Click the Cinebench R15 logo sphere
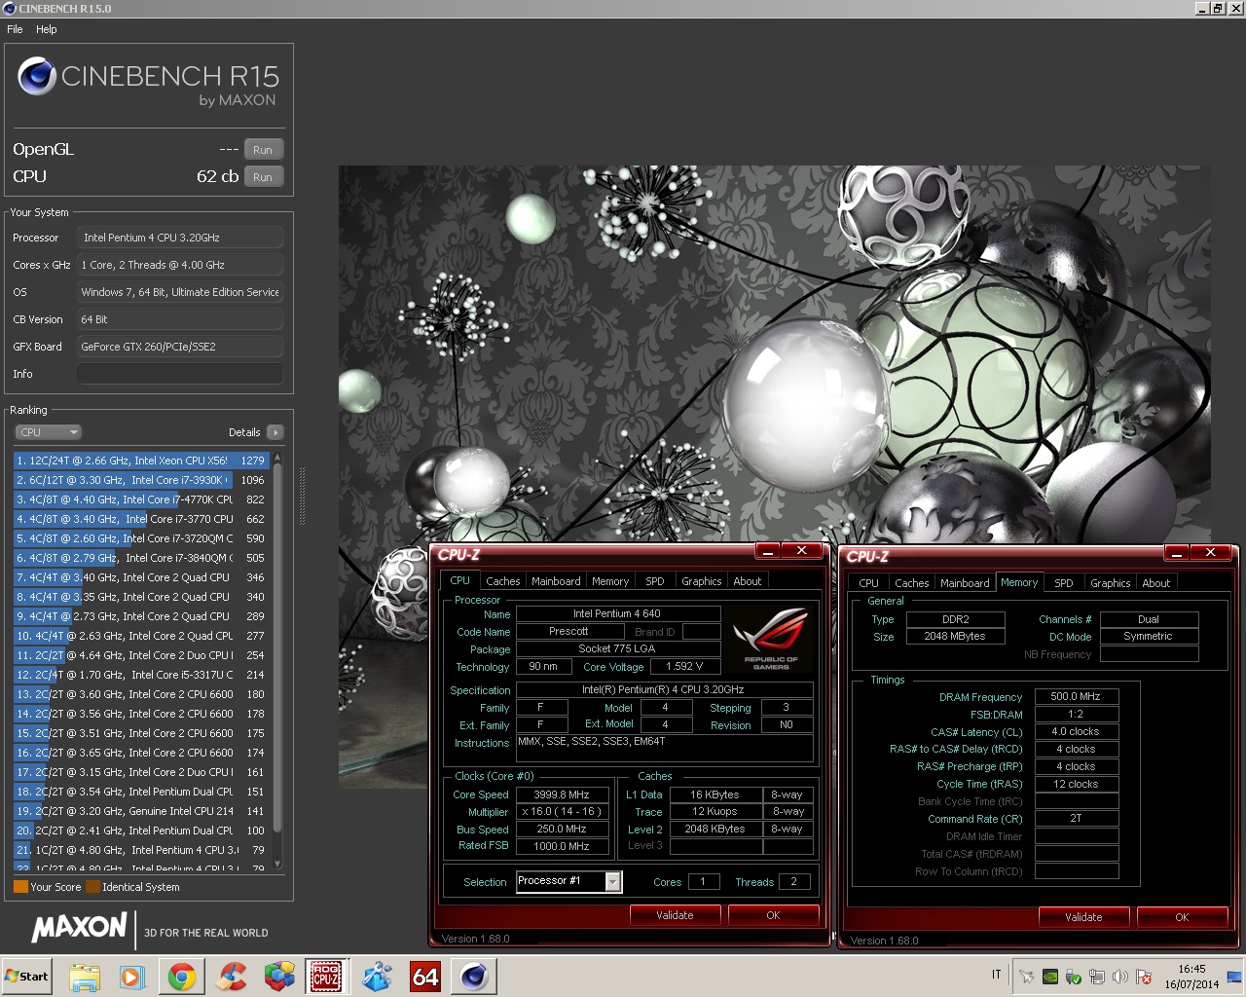The height and width of the screenshot is (997, 1246). coord(37,76)
